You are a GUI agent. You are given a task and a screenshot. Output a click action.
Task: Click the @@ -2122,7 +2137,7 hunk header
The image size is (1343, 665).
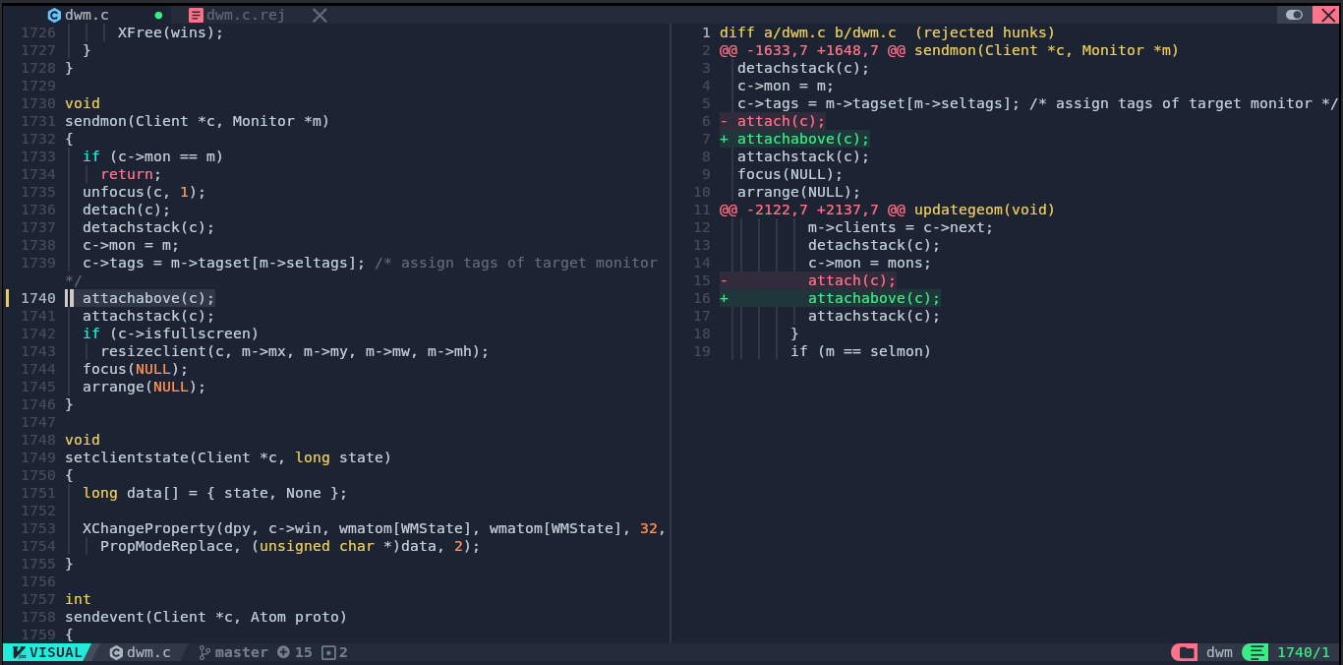[887, 210]
